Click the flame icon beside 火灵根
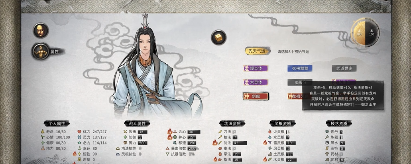Viewport: 411px width, 164px height. click(x=270, y=132)
